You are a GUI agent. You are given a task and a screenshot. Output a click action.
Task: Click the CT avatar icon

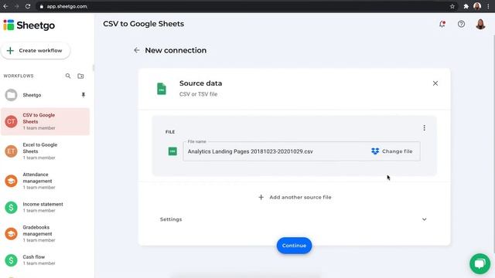click(11, 121)
